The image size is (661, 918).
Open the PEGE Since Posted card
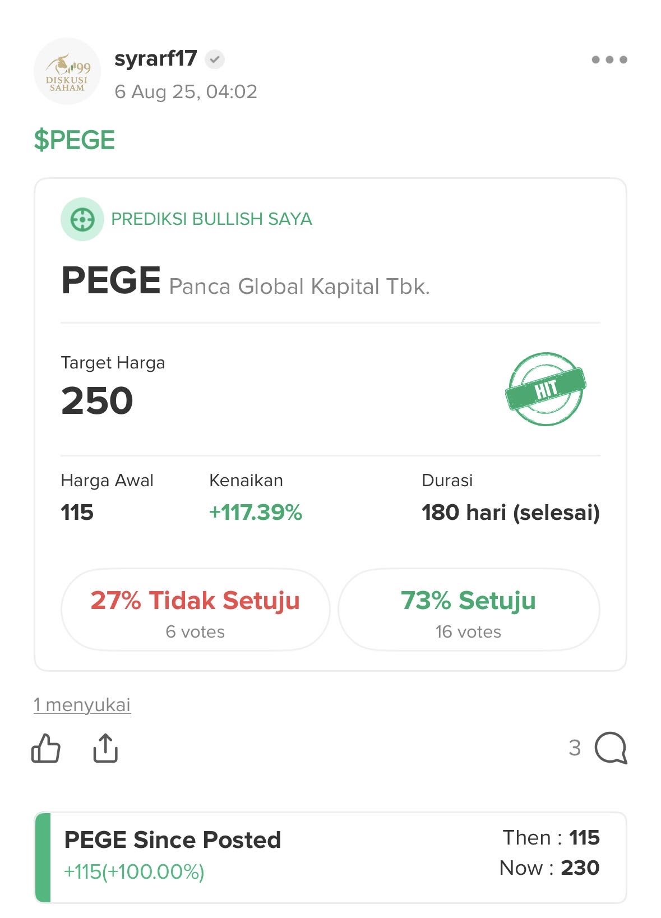click(330, 857)
